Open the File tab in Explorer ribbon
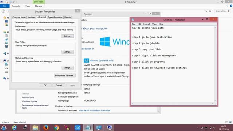Screen dimensions: 233x131 [x=5, y=6]
